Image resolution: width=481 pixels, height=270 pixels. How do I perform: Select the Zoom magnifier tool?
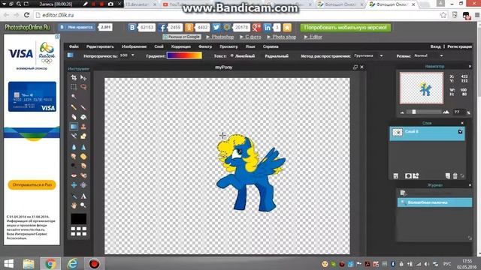[x=83, y=205]
